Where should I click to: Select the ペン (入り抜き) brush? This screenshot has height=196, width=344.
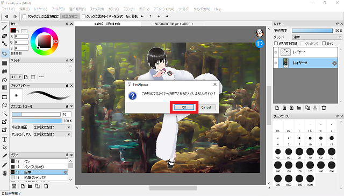click(39, 167)
